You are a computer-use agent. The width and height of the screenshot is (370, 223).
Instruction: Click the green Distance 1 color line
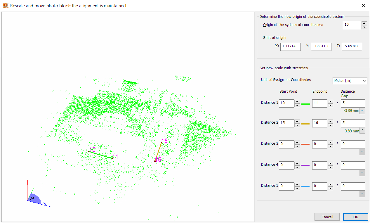(x=305, y=104)
